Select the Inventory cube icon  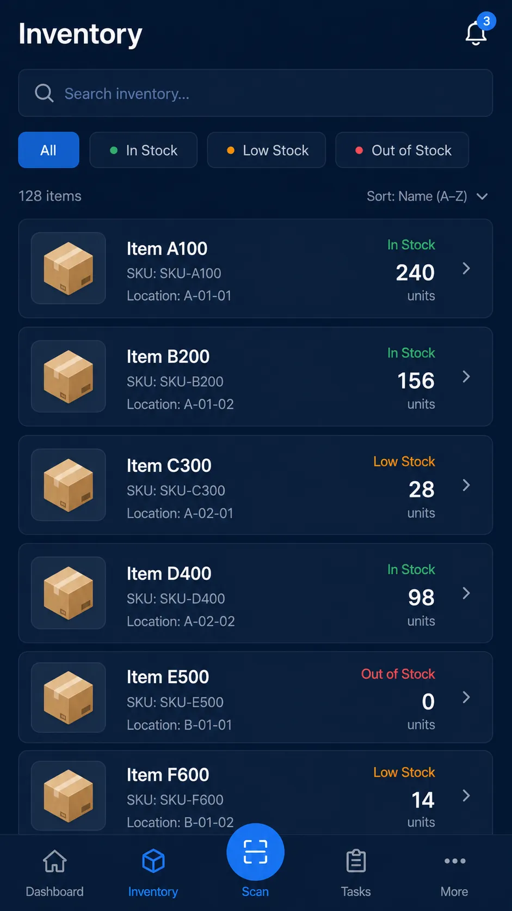(x=153, y=861)
